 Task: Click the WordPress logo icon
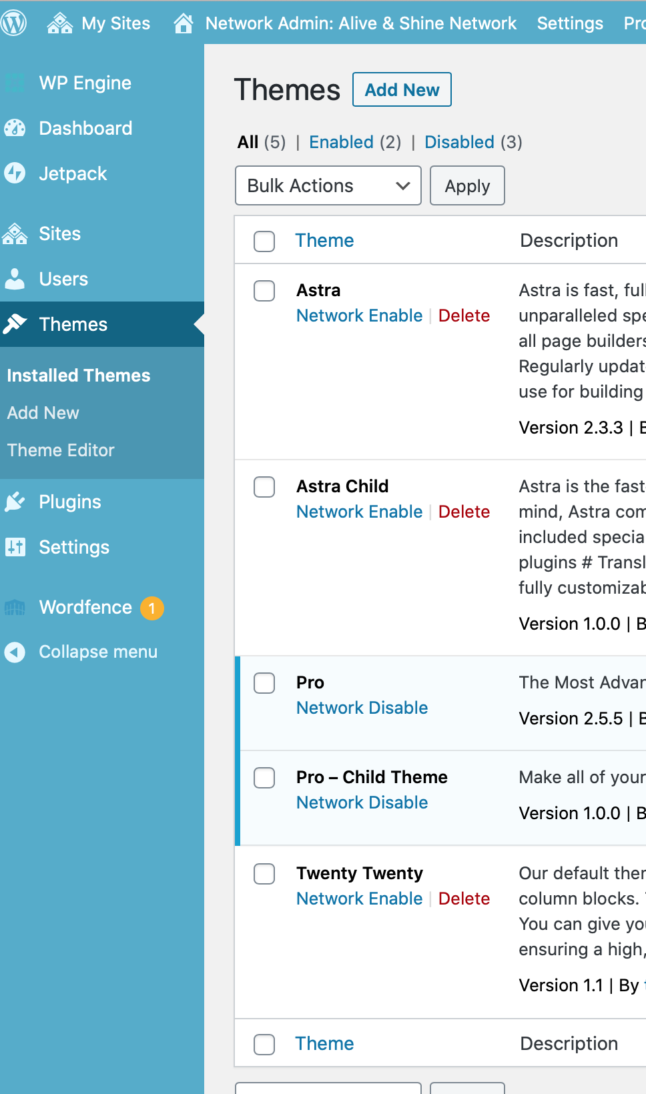(x=13, y=23)
